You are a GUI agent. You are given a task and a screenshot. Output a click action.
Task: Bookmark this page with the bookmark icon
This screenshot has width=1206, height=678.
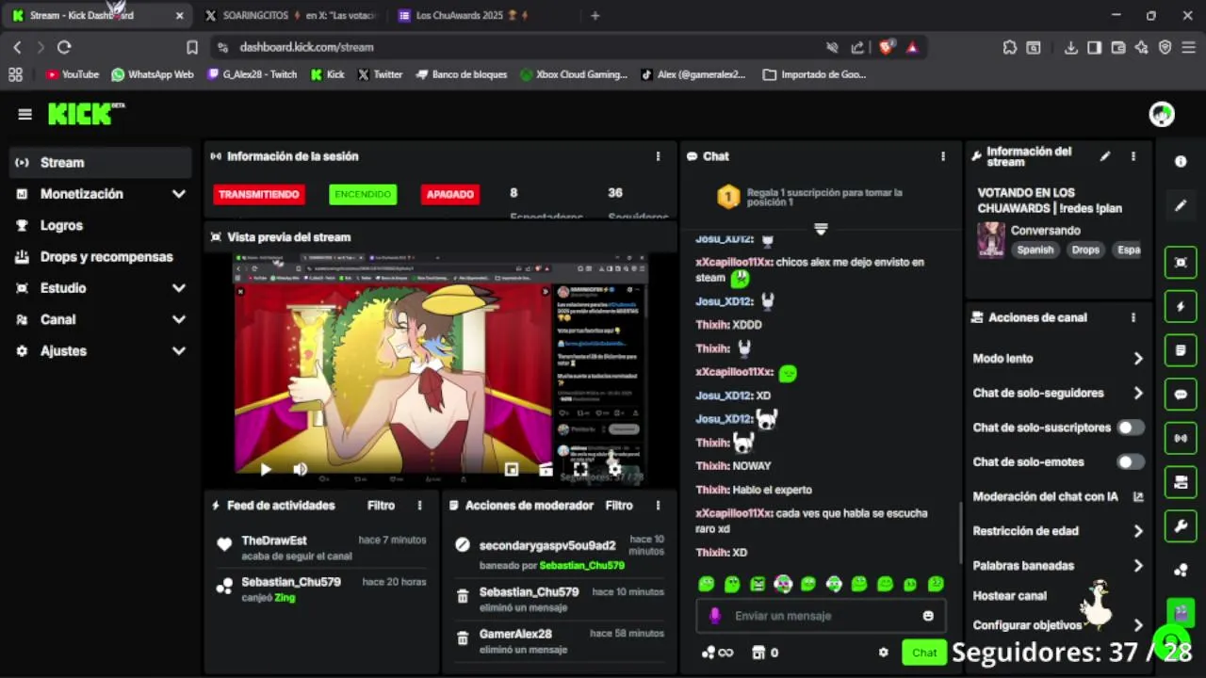point(192,47)
